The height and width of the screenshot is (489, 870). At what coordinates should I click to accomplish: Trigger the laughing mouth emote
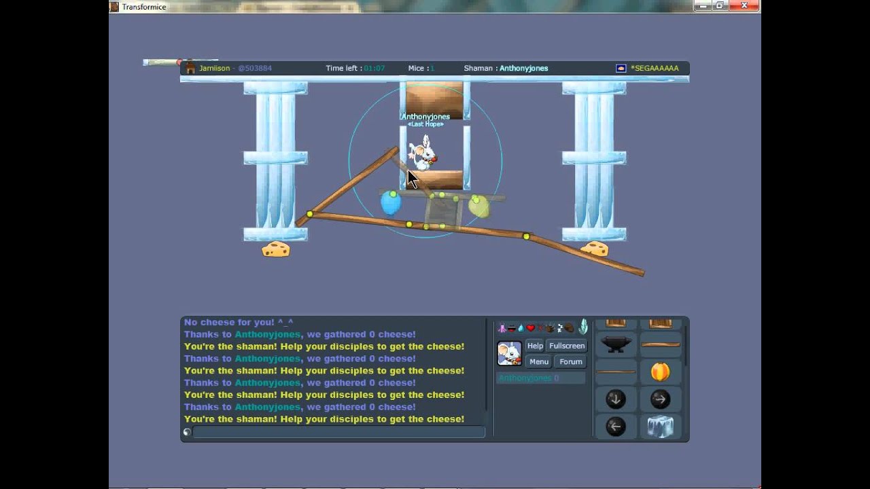pos(512,329)
